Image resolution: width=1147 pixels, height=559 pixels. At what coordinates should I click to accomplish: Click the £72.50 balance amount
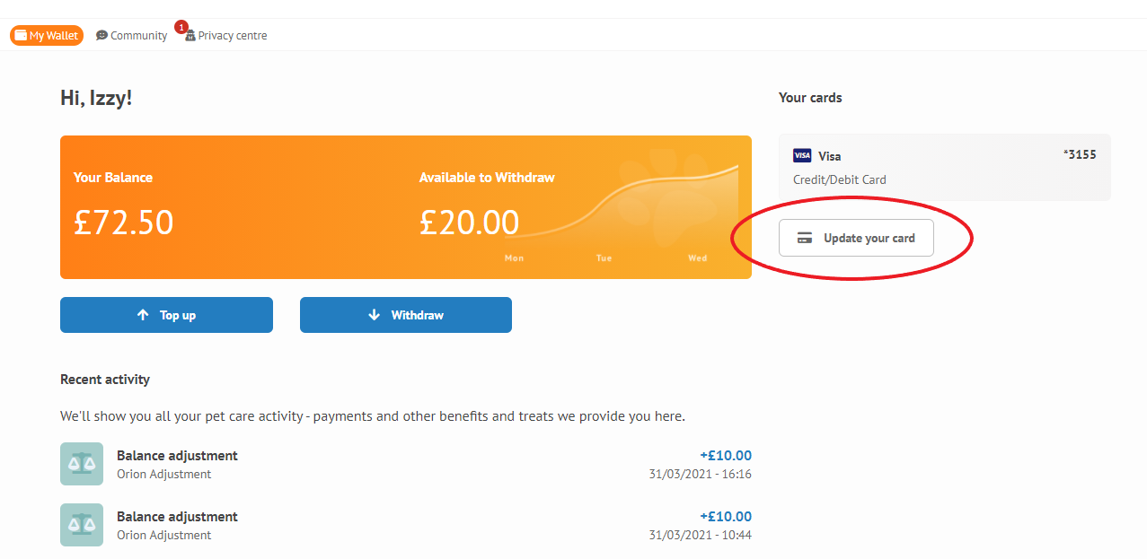pos(124,223)
